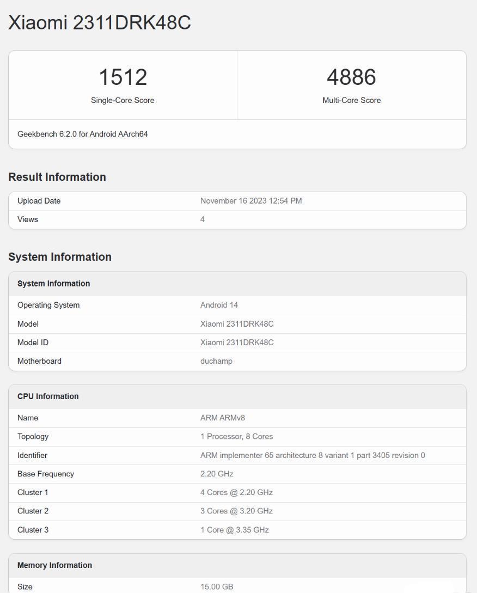Screen dimensions: 477x593
Task: Select the Single-Core Score value 1512
Action: (x=123, y=77)
